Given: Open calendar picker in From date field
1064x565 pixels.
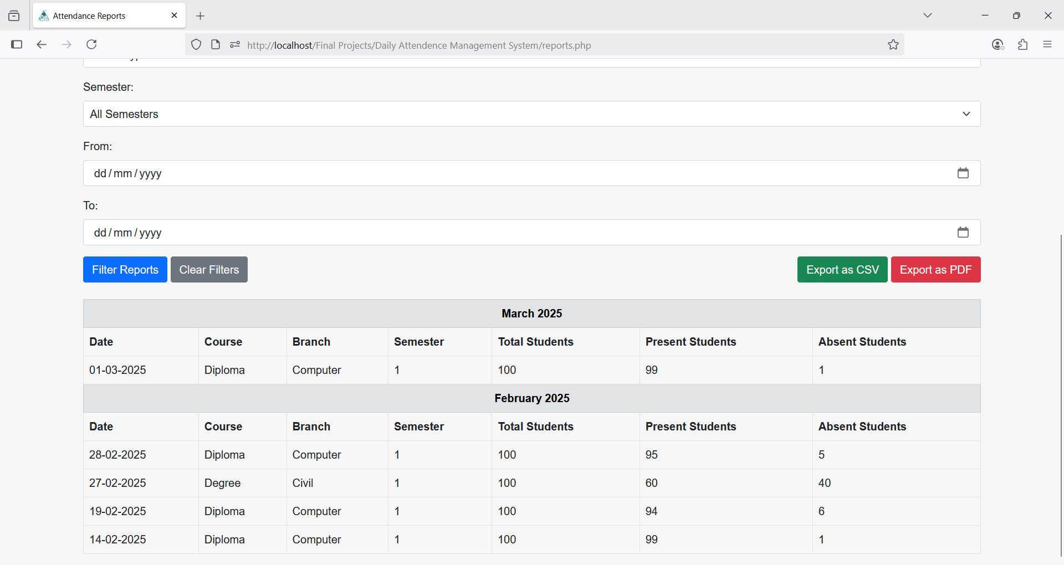Looking at the screenshot, I should click(x=963, y=173).
